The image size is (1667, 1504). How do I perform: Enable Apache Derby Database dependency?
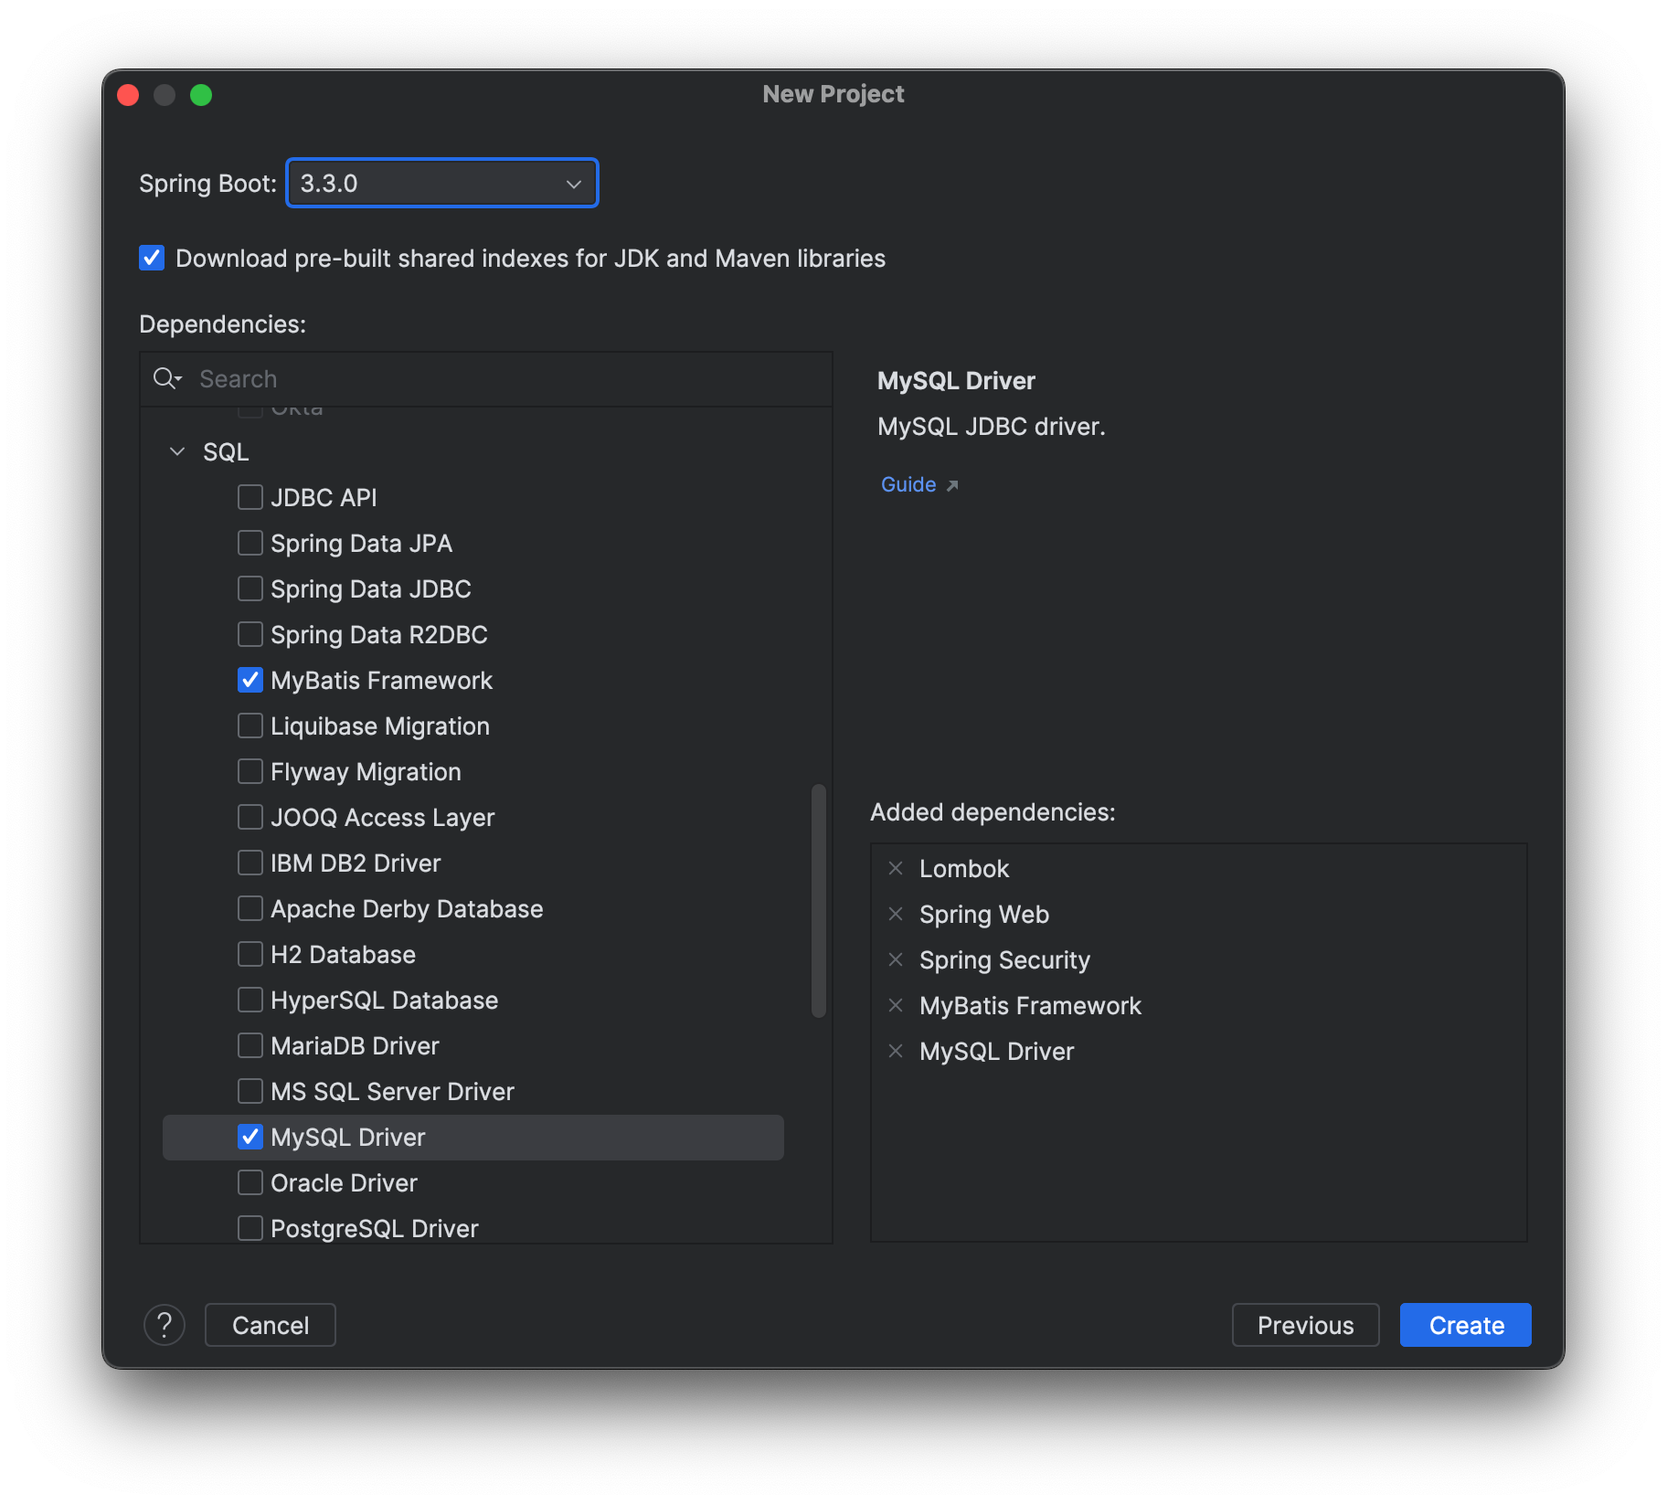pyautogui.click(x=250, y=908)
